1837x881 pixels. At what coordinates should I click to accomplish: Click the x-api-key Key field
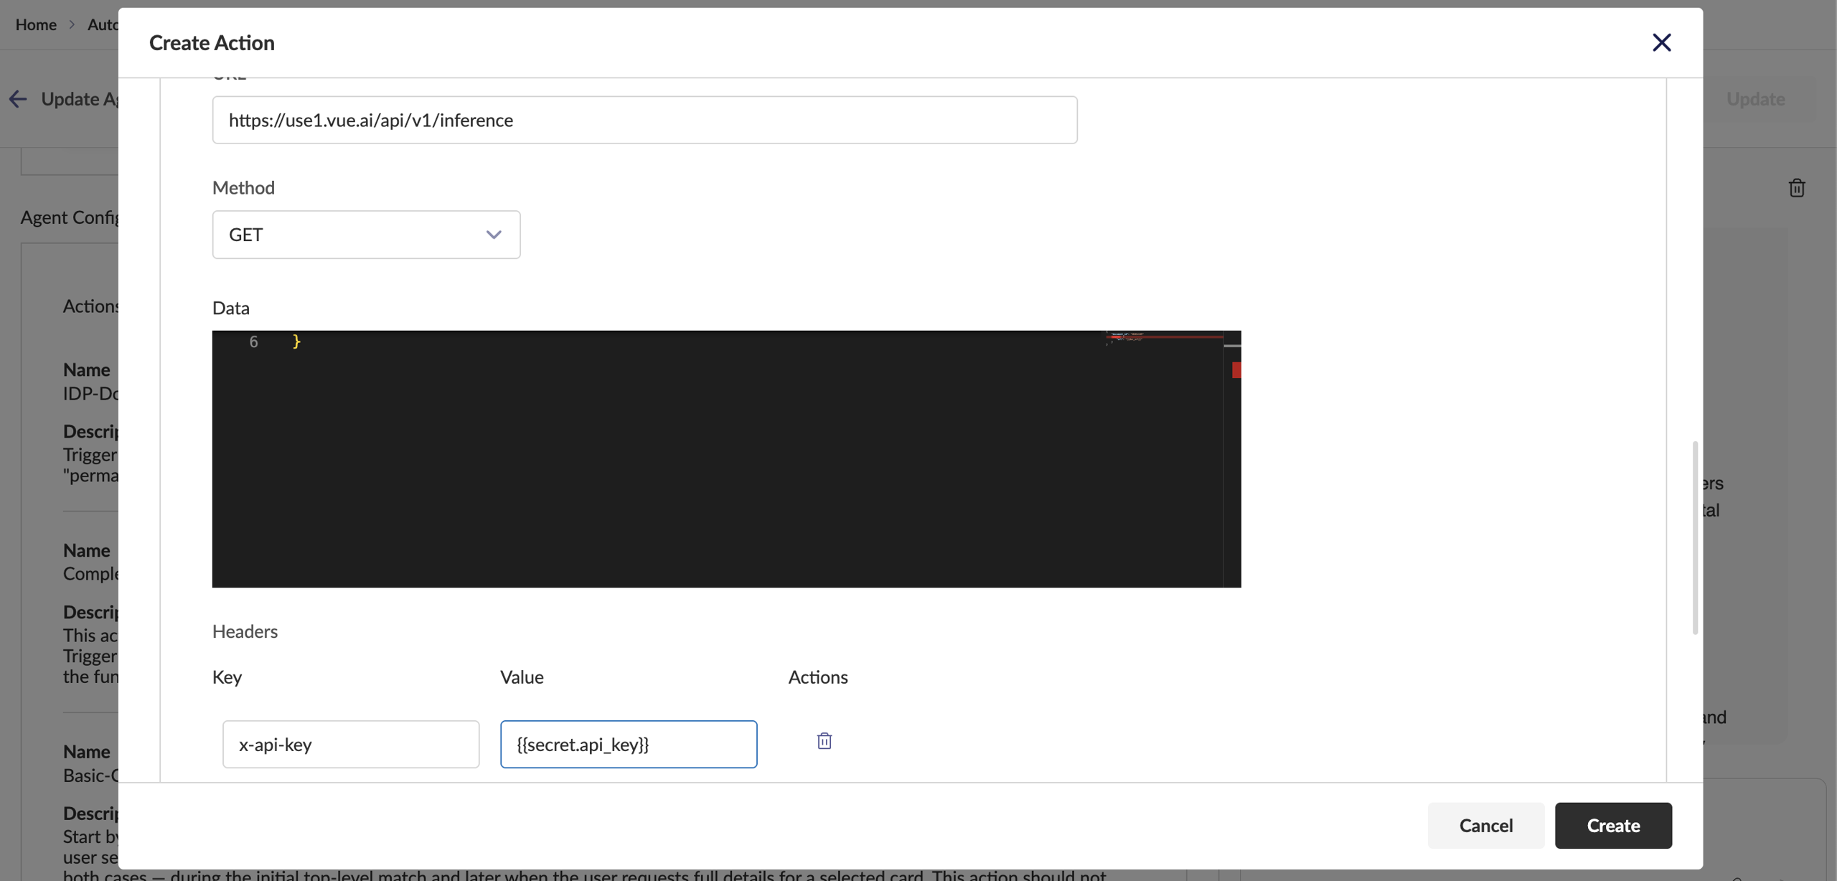click(350, 744)
